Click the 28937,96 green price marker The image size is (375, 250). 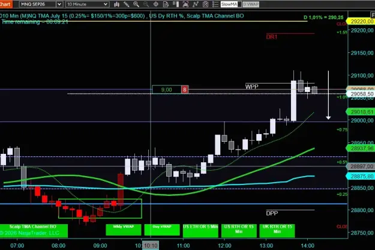(361, 148)
